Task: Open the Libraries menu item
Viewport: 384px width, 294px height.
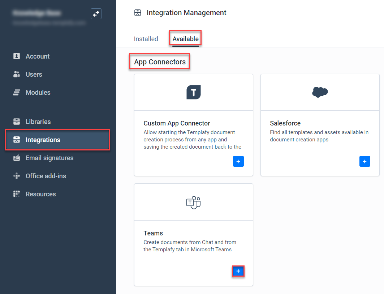Action: [38, 122]
